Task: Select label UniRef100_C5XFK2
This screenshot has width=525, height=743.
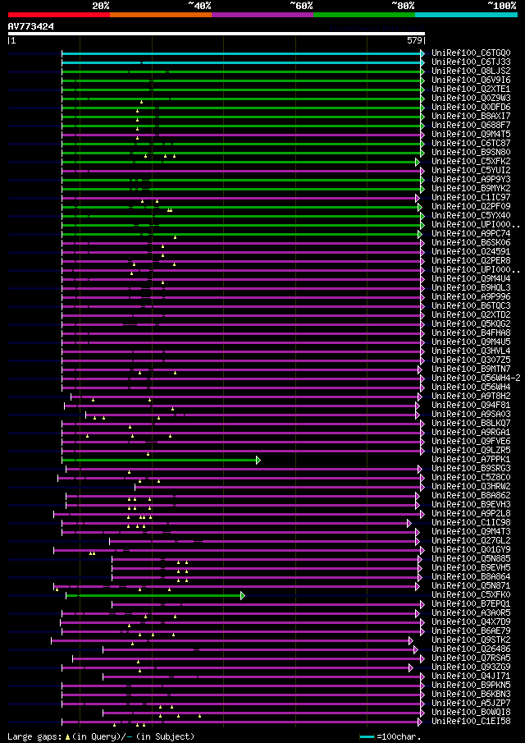Action: pyautogui.click(x=471, y=162)
